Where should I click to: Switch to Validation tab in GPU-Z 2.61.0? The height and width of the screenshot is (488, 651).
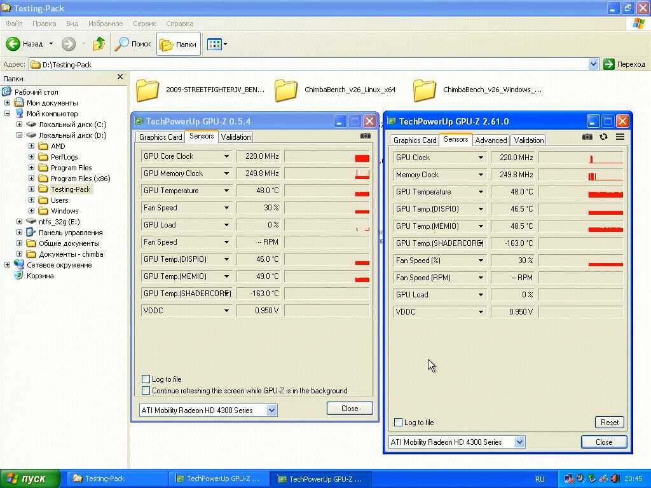528,140
